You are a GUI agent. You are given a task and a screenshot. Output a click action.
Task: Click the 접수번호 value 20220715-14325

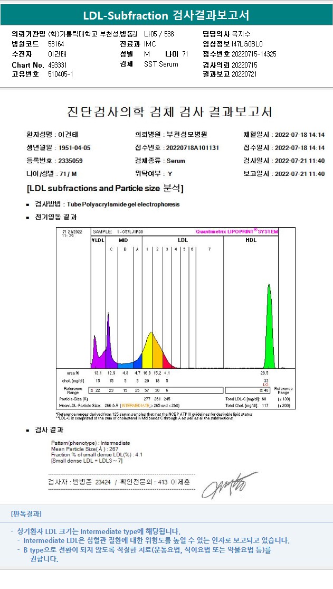(x=254, y=54)
